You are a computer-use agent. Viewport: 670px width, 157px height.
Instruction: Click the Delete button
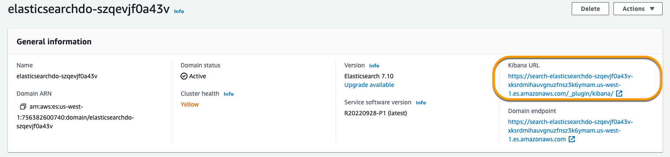590,9
